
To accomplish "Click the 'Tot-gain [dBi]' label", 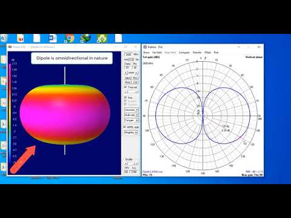I will coord(151,57).
